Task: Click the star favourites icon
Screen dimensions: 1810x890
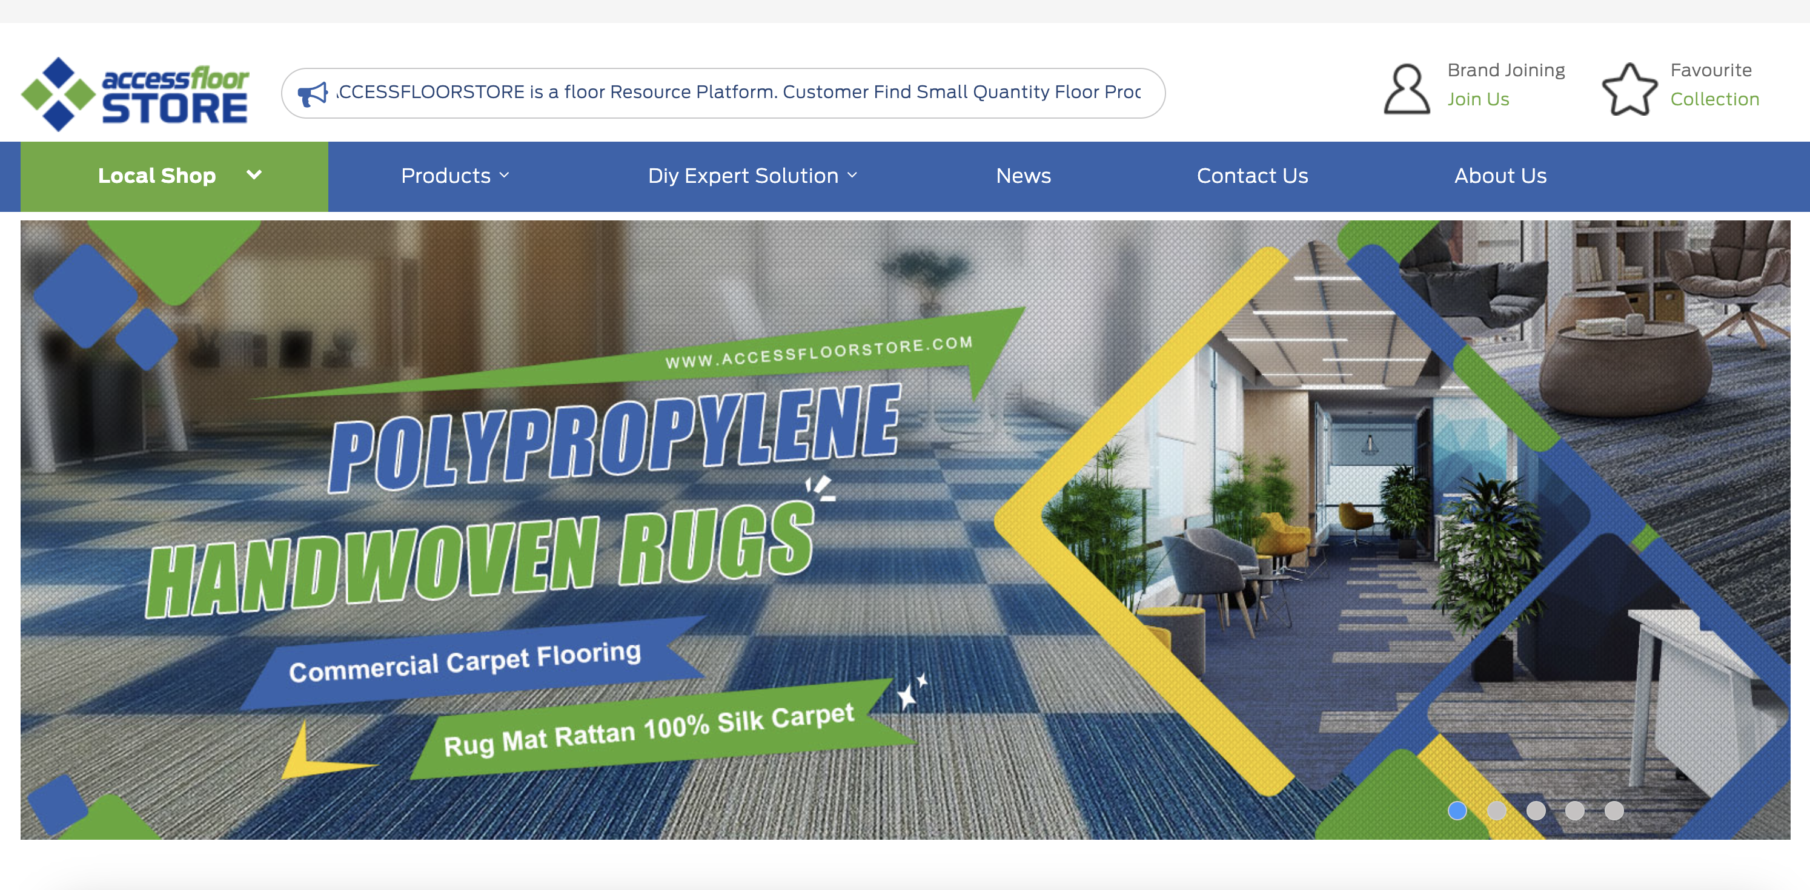Action: (x=1629, y=89)
